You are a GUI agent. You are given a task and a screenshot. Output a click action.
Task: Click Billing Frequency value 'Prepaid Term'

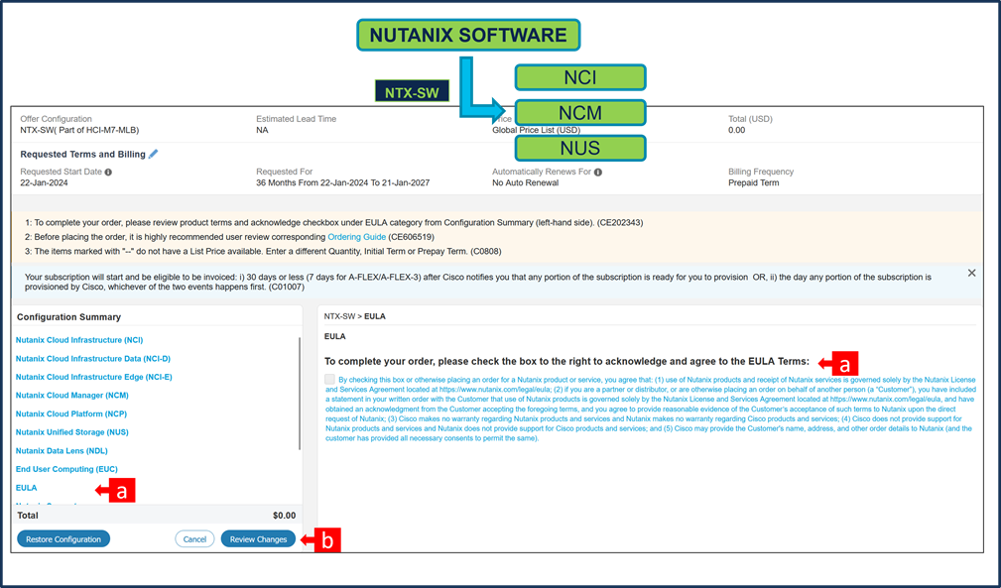pos(753,183)
